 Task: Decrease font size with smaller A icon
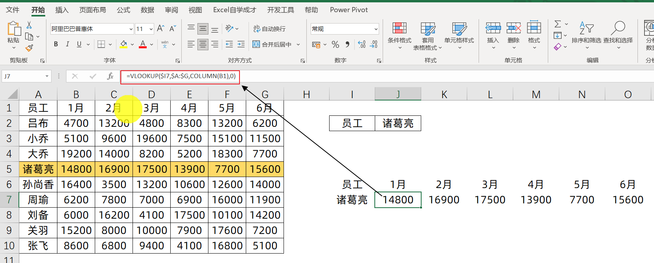(173, 28)
